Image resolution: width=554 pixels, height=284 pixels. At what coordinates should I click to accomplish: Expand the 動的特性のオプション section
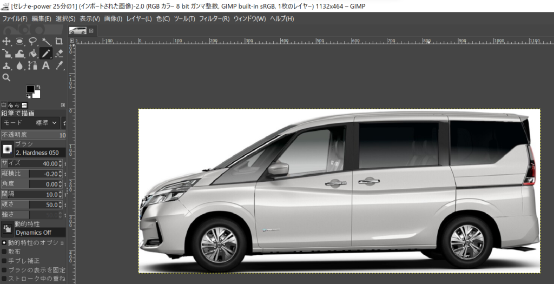(x=4, y=243)
